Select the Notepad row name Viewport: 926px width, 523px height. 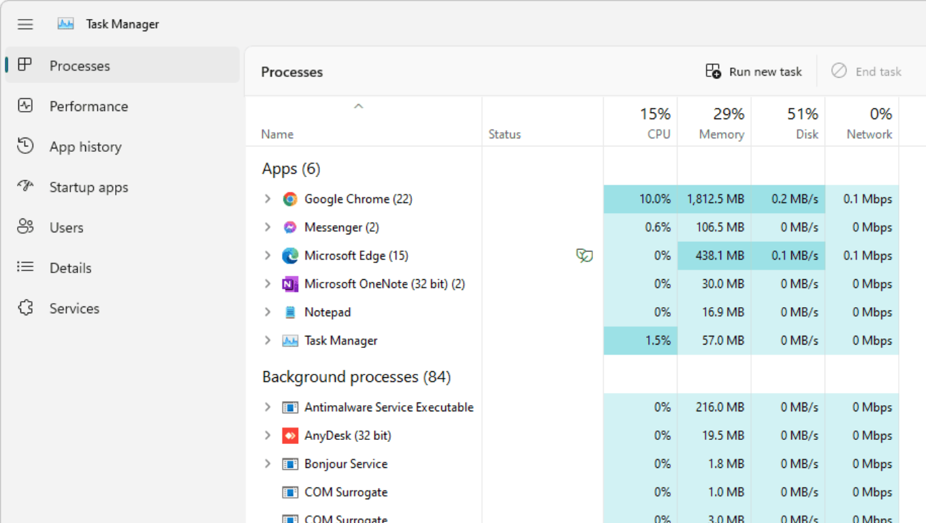328,312
